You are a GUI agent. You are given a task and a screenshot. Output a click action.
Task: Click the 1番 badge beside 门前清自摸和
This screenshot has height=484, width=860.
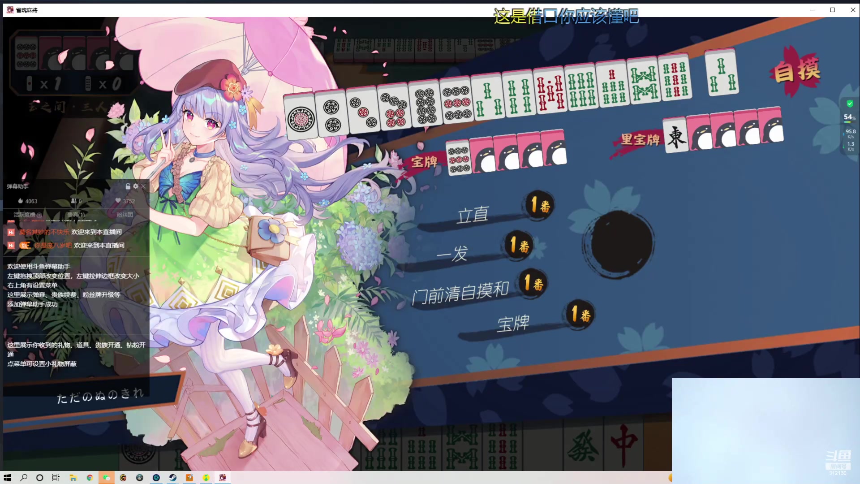pyautogui.click(x=533, y=283)
